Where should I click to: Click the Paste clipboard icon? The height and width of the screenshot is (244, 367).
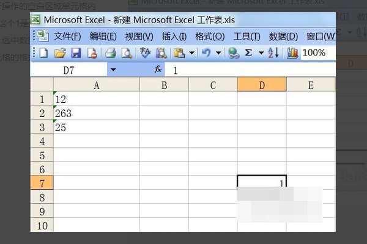coord(179,53)
